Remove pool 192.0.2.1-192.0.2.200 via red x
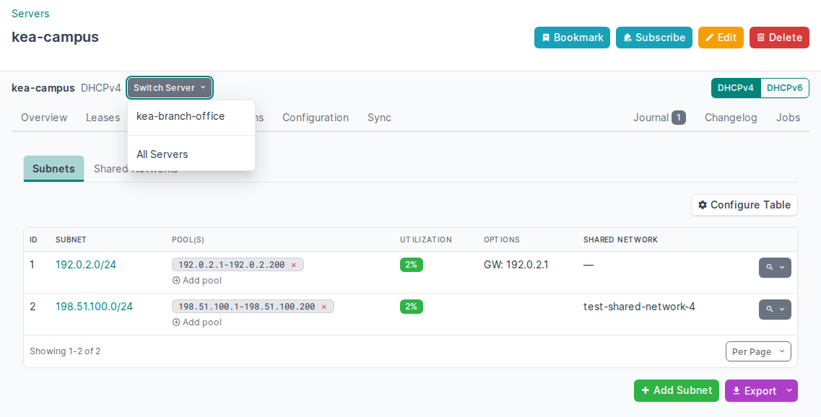This screenshot has width=821, height=417. 294,265
